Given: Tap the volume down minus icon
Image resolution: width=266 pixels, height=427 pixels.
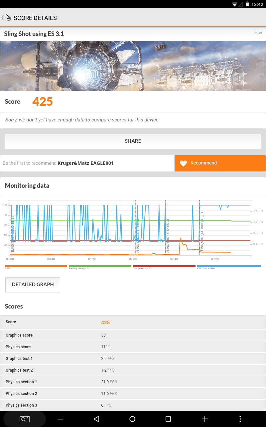Looking at the screenshot, I should [61, 419].
